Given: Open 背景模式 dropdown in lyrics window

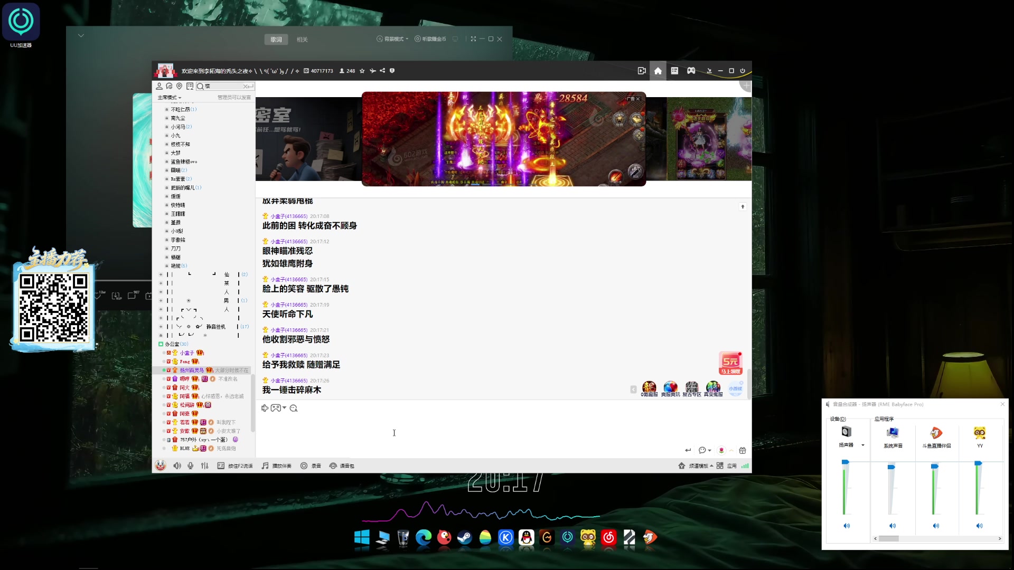Looking at the screenshot, I should [x=392, y=39].
